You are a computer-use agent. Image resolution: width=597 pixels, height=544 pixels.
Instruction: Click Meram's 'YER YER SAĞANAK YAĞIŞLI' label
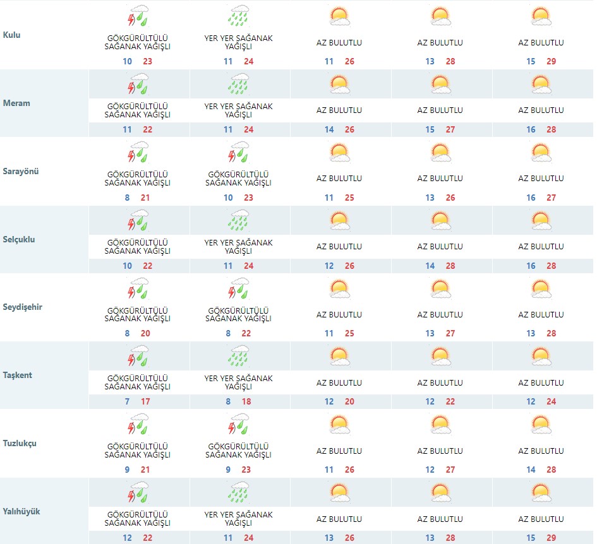pos(238,110)
